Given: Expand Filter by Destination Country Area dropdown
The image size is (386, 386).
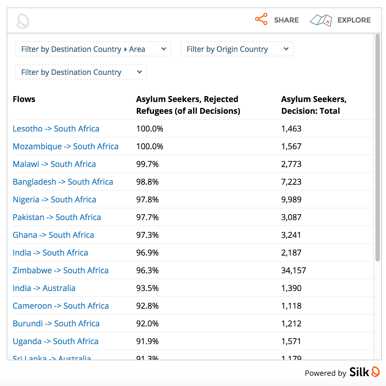Looking at the screenshot, I should tap(93, 49).
